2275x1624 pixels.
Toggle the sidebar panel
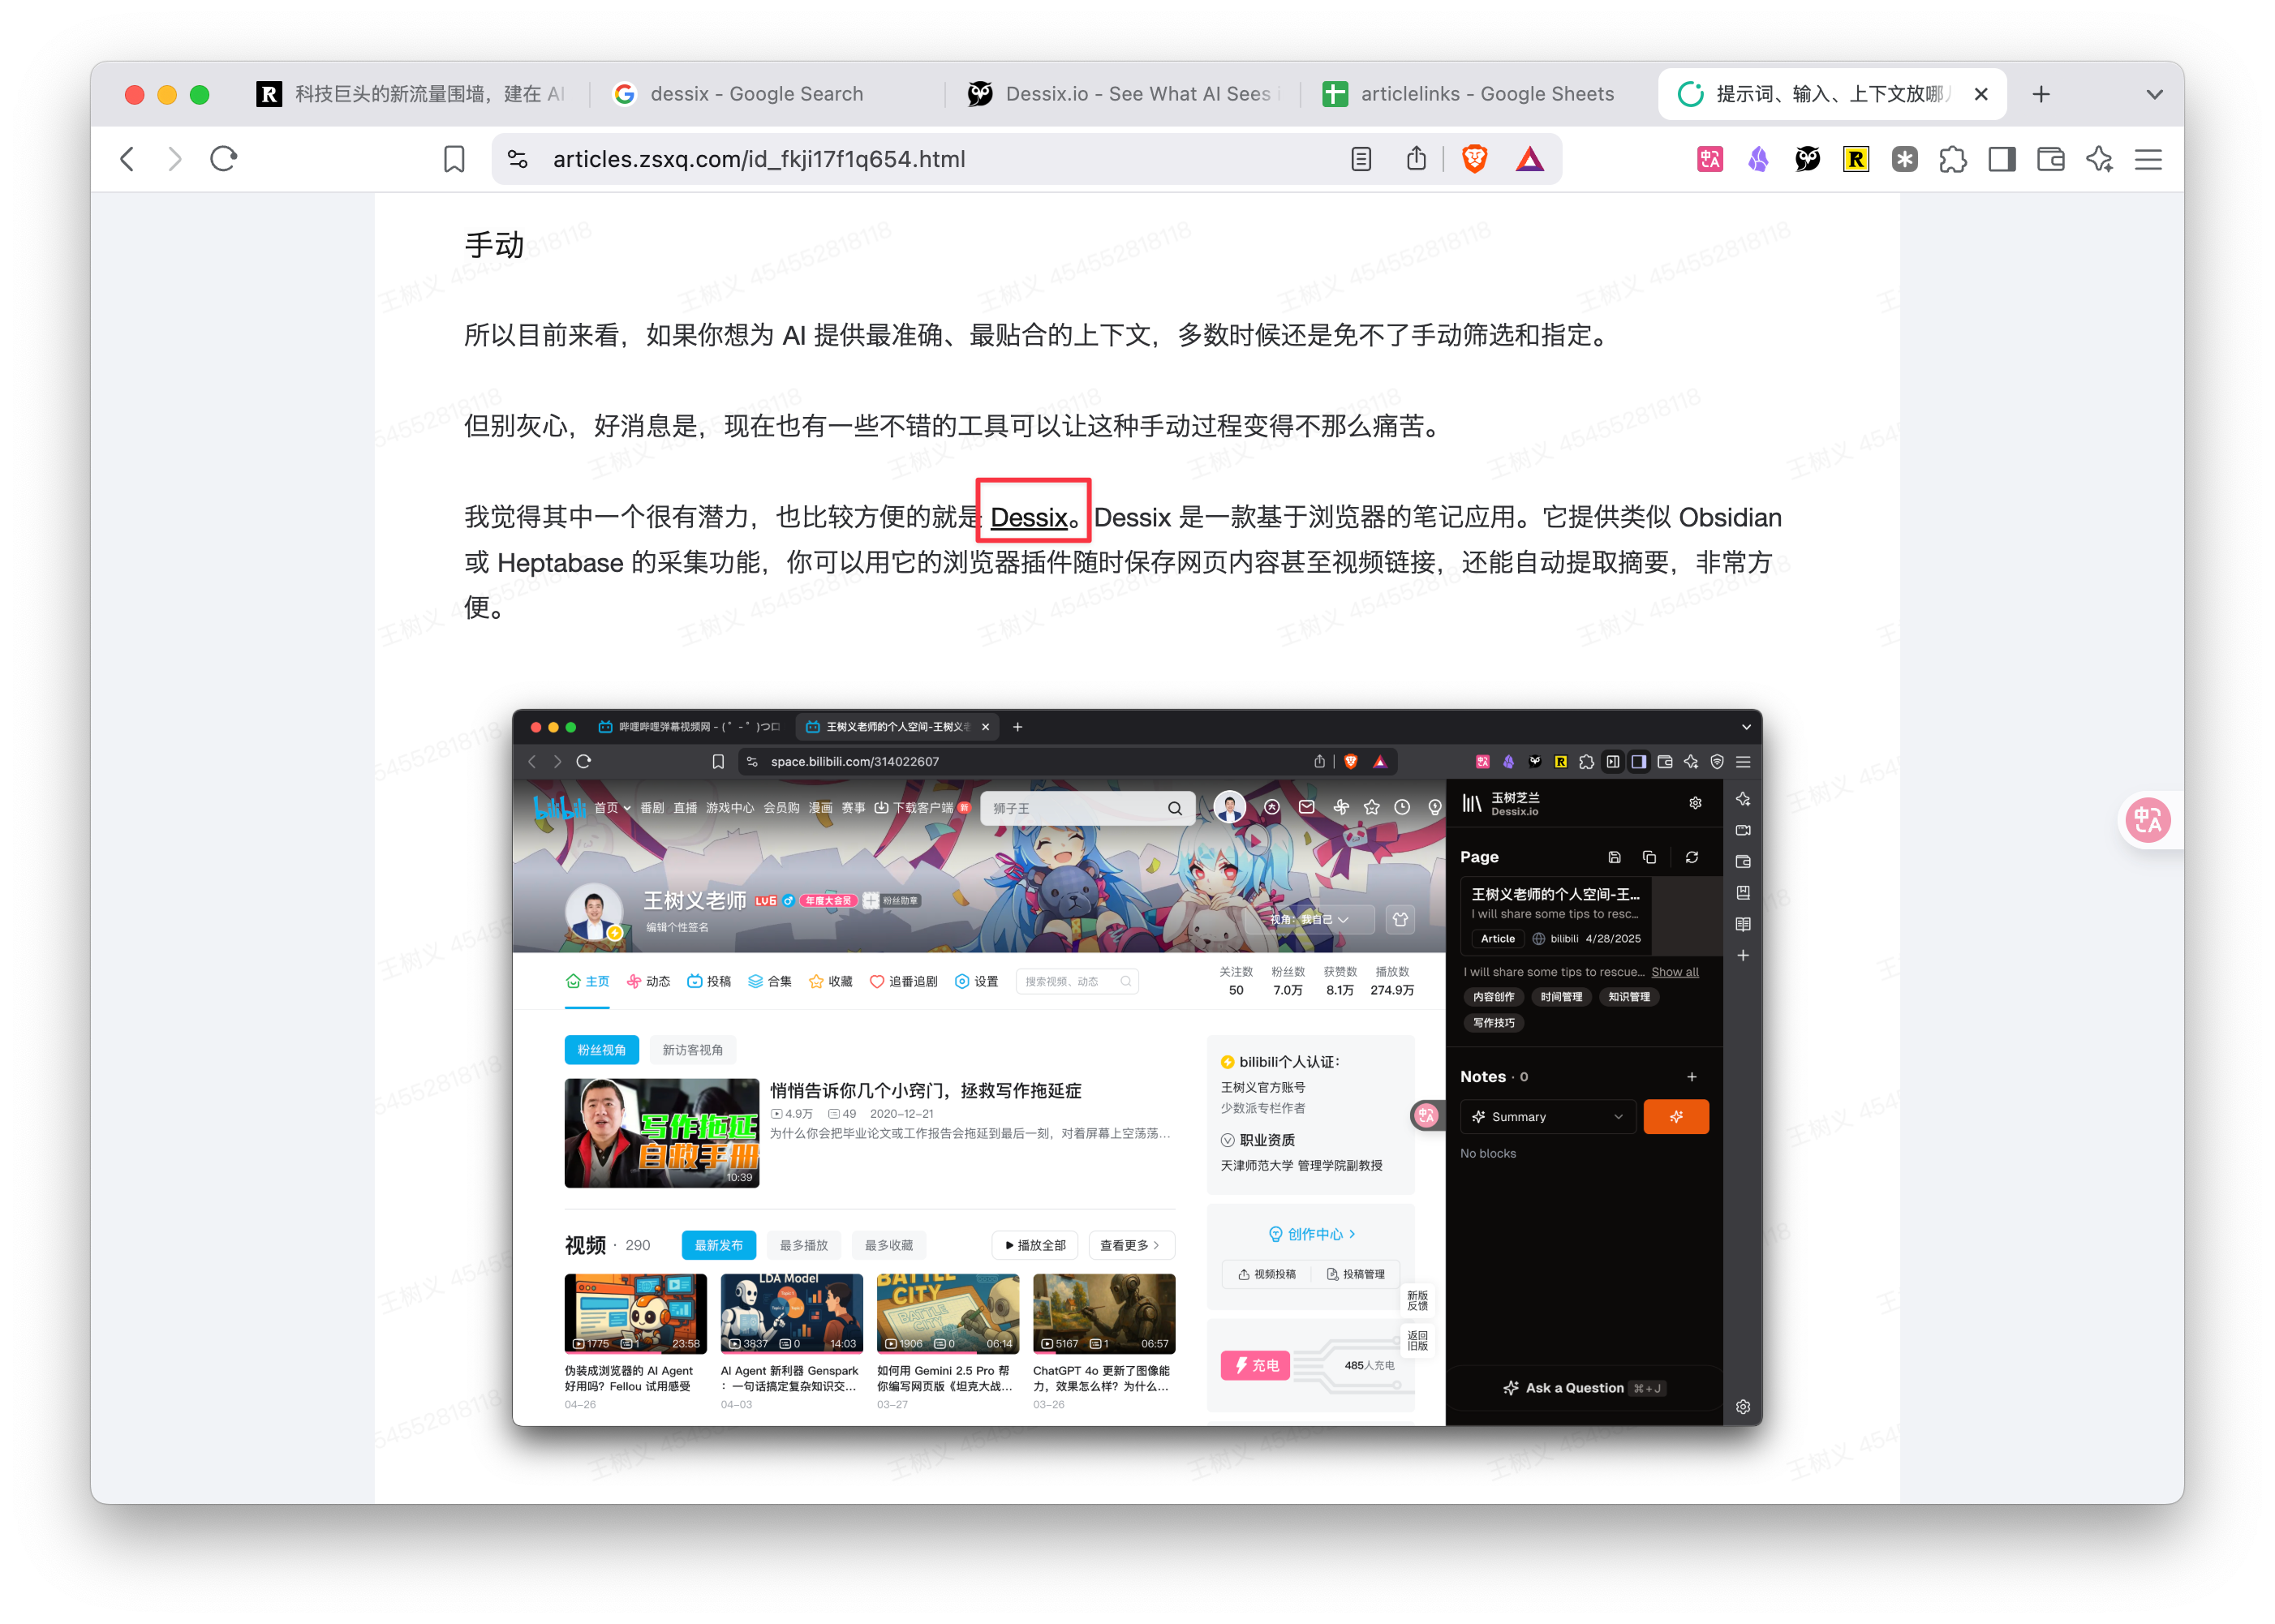click(2002, 159)
